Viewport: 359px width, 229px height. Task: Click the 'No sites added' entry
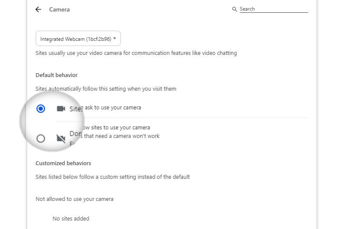click(x=71, y=218)
